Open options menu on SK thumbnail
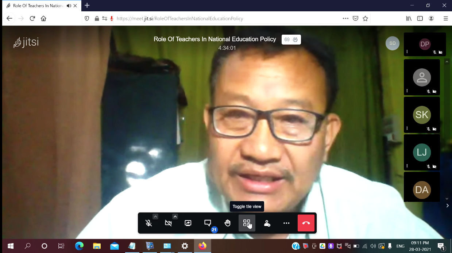Viewport: 452px width, 253px height. (x=407, y=129)
